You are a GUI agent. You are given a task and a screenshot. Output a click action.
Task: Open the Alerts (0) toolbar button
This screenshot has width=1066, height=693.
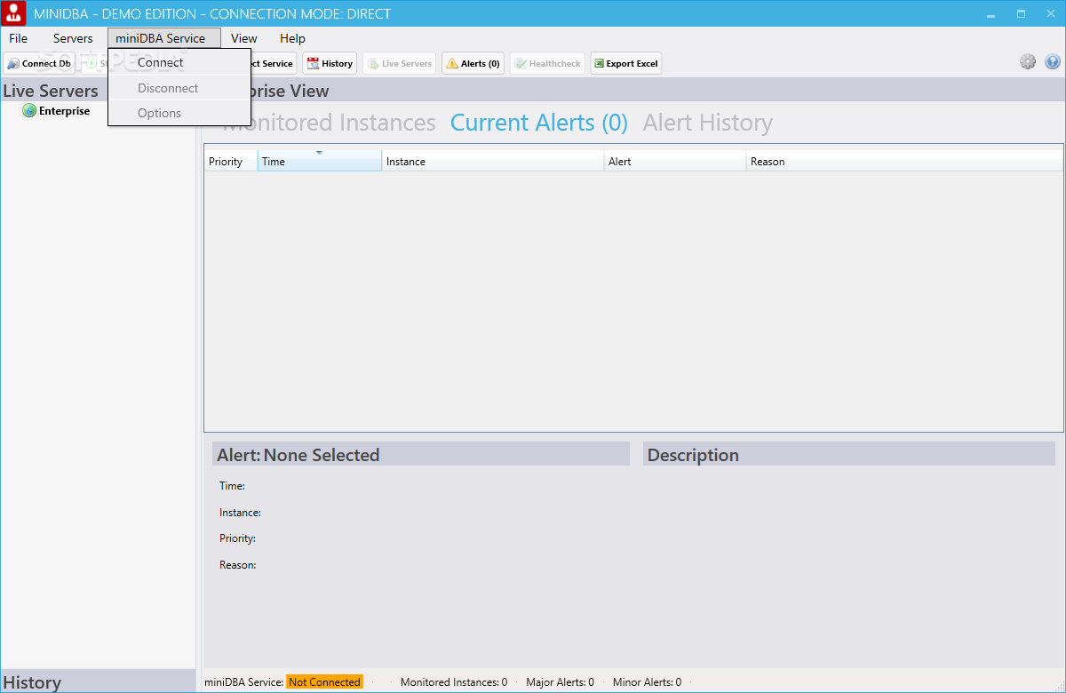coord(473,63)
